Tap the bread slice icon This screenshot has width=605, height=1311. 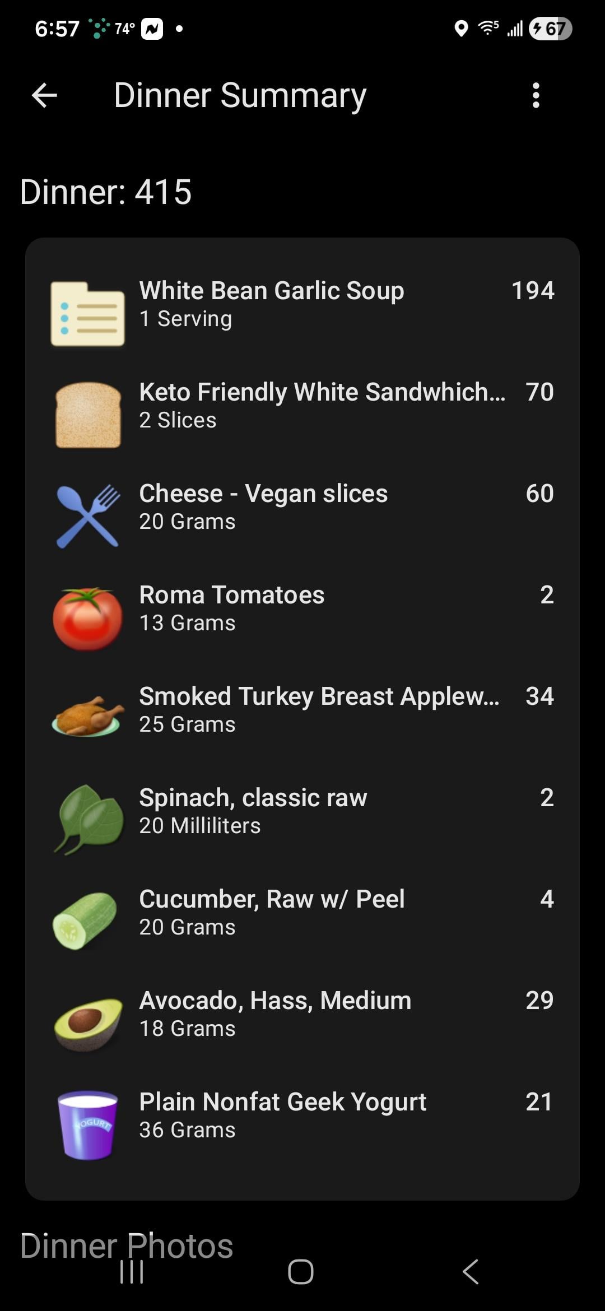coord(88,415)
